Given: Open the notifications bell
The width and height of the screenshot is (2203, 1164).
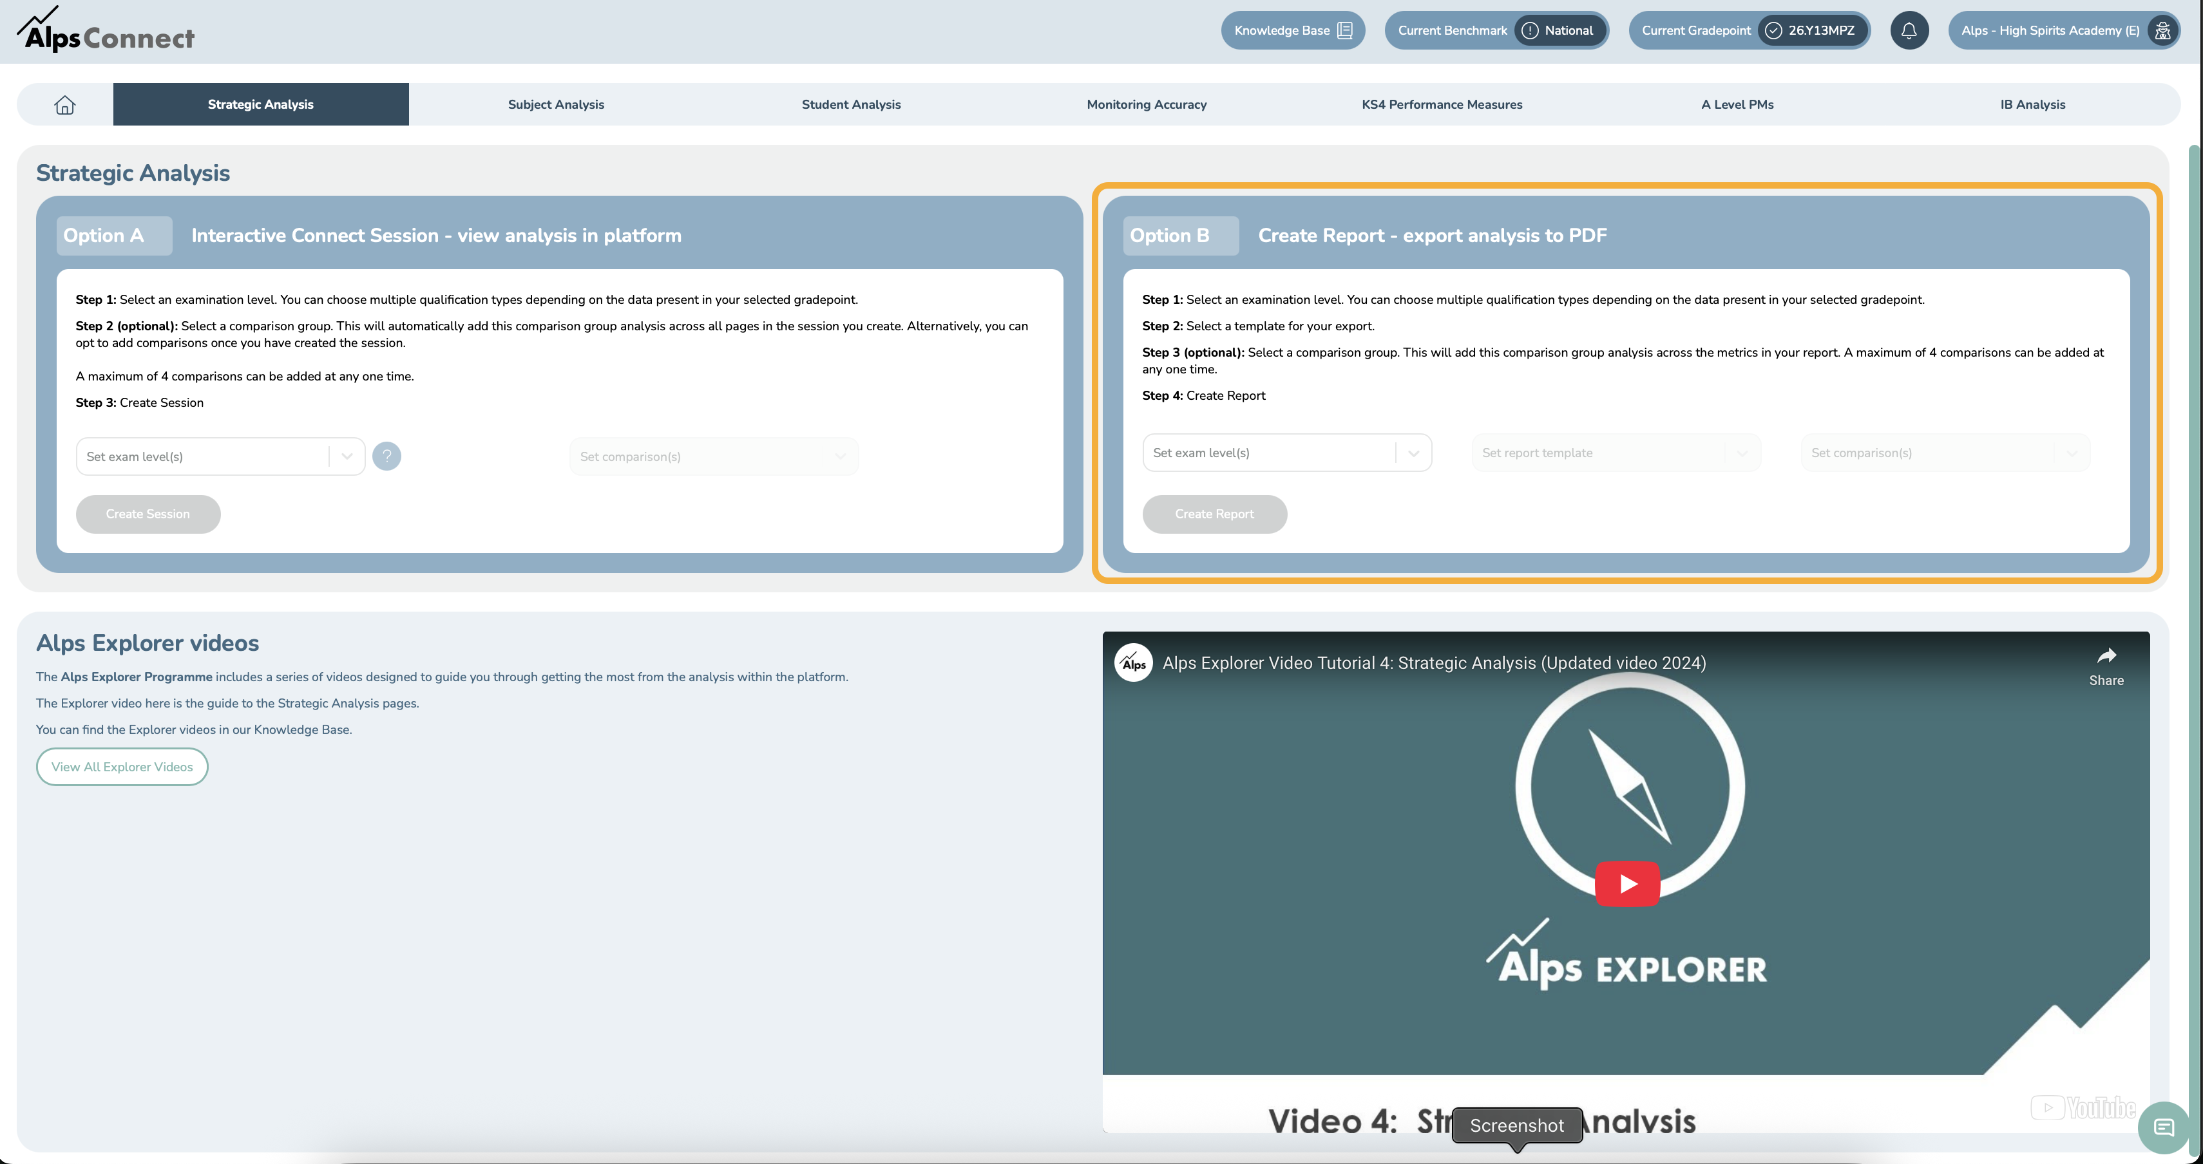Looking at the screenshot, I should click(x=1909, y=31).
